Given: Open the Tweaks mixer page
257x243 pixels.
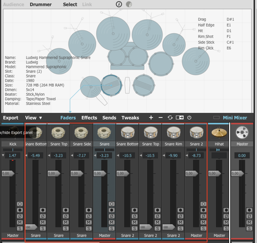Looking at the screenshot, I should pyautogui.click(x=130, y=118).
